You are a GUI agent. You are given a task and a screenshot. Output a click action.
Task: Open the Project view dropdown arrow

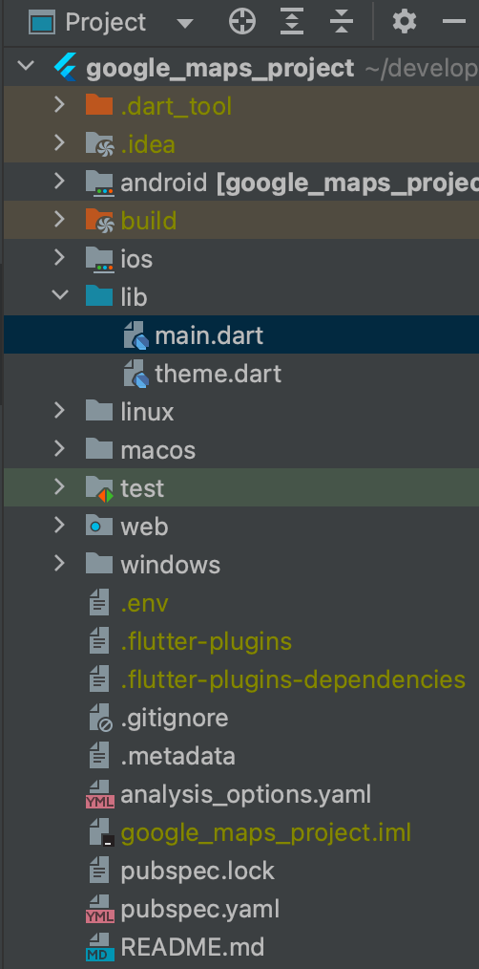pyautogui.click(x=184, y=24)
